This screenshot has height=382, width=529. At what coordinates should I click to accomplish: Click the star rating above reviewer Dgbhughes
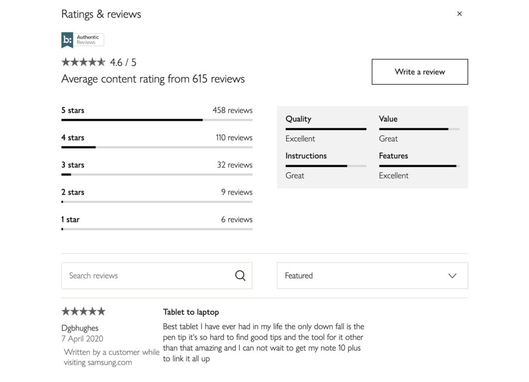point(83,311)
